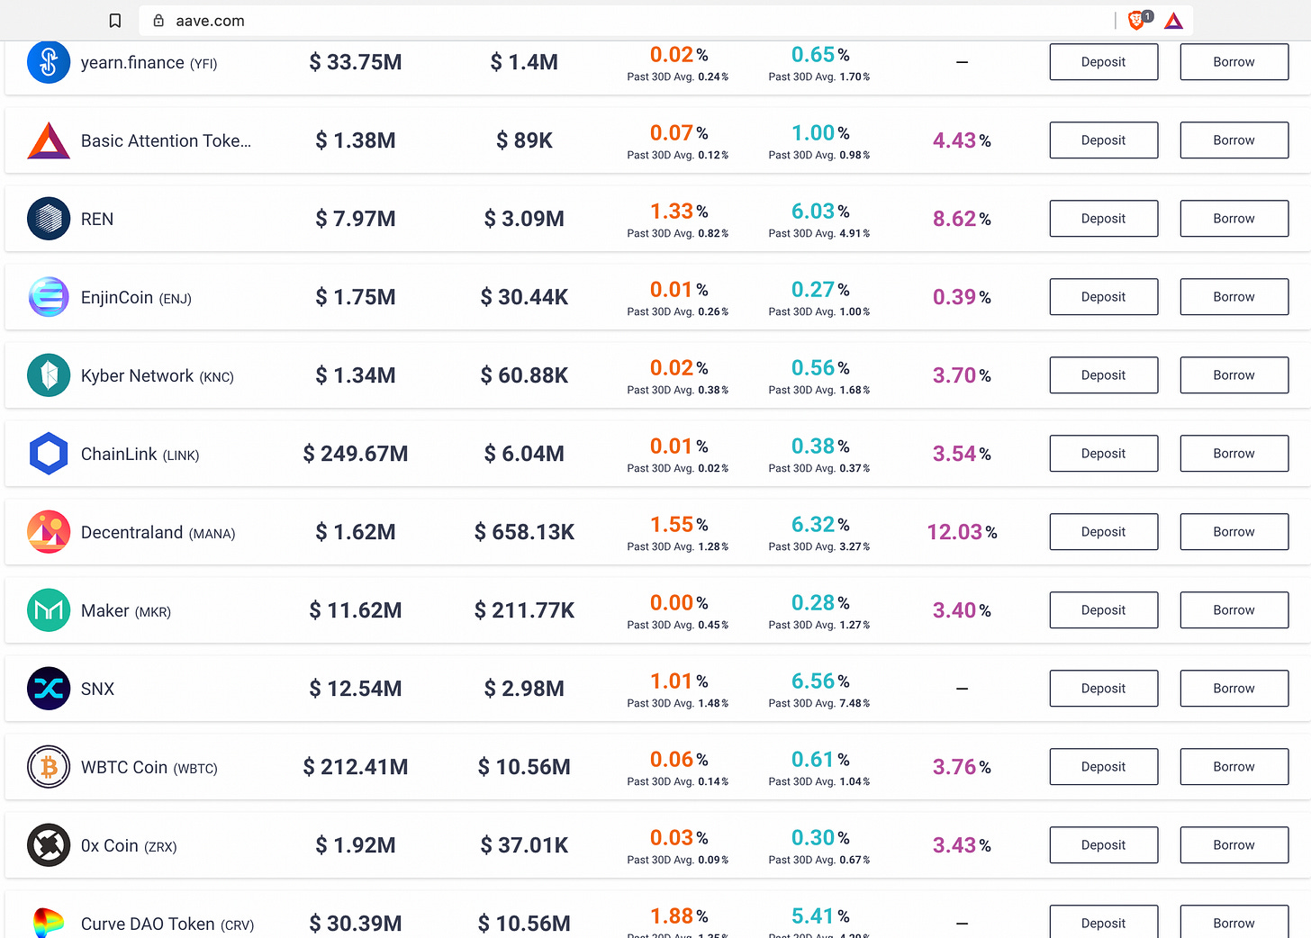Deposit Kyber Network (KNC)
This screenshot has width=1311, height=938.
(1104, 375)
